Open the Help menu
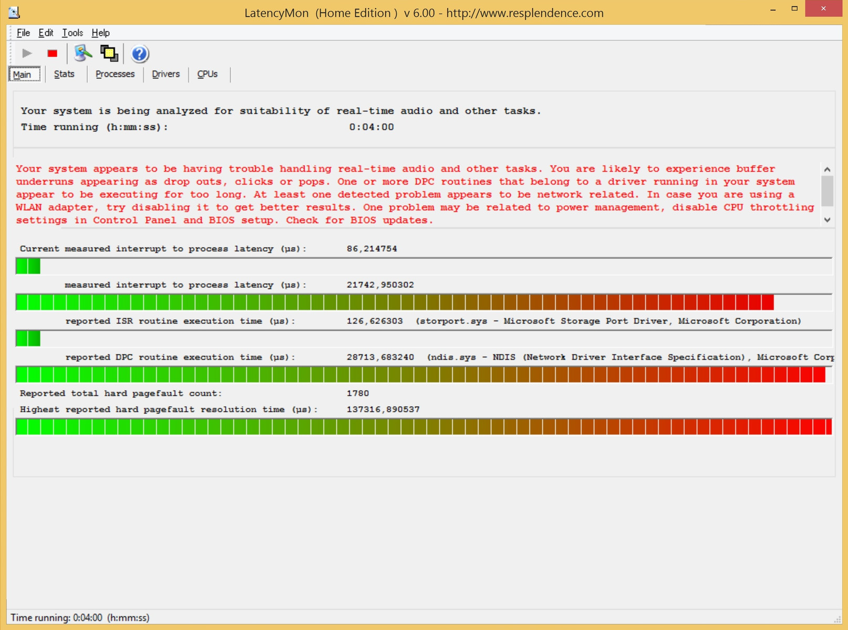Screen dimensions: 848x630 pos(100,33)
